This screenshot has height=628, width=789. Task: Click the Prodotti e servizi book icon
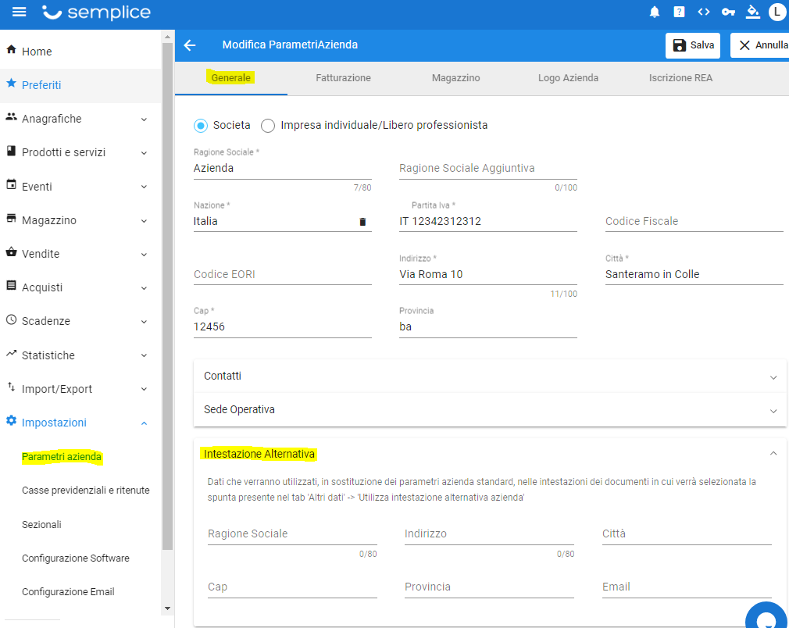(11, 151)
